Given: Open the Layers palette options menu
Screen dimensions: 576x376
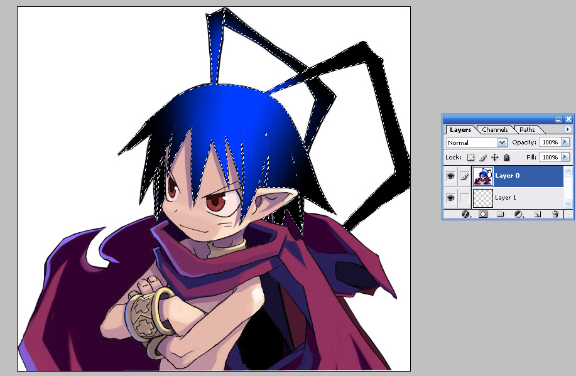Looking at the screenshot, I should [567, 129].
